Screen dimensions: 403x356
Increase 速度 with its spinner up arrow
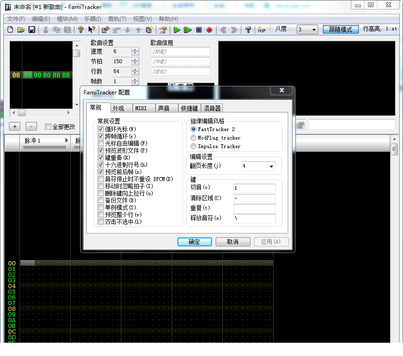(135, 50)
